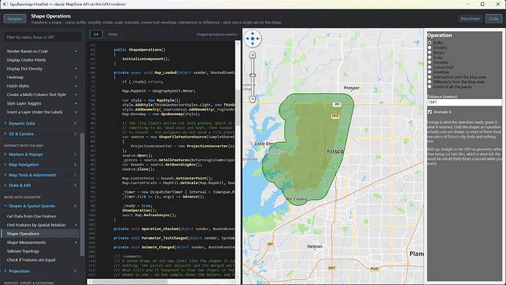
Task: Open Check if Features are Equal sample
Action: point(40,259)
